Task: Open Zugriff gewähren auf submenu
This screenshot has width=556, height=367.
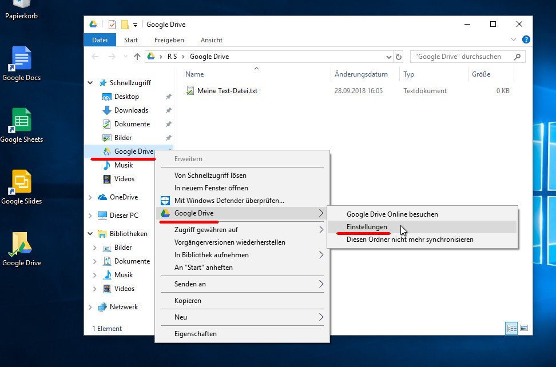Action: point(242,230)
